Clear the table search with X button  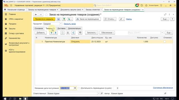click(x=162, y=33)
